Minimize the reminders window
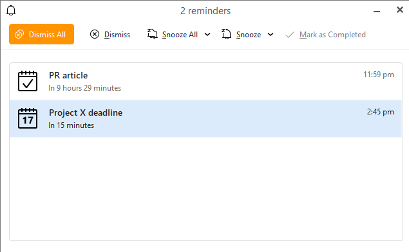The width and height of the screenshot is (409, 252). point(377,11)
